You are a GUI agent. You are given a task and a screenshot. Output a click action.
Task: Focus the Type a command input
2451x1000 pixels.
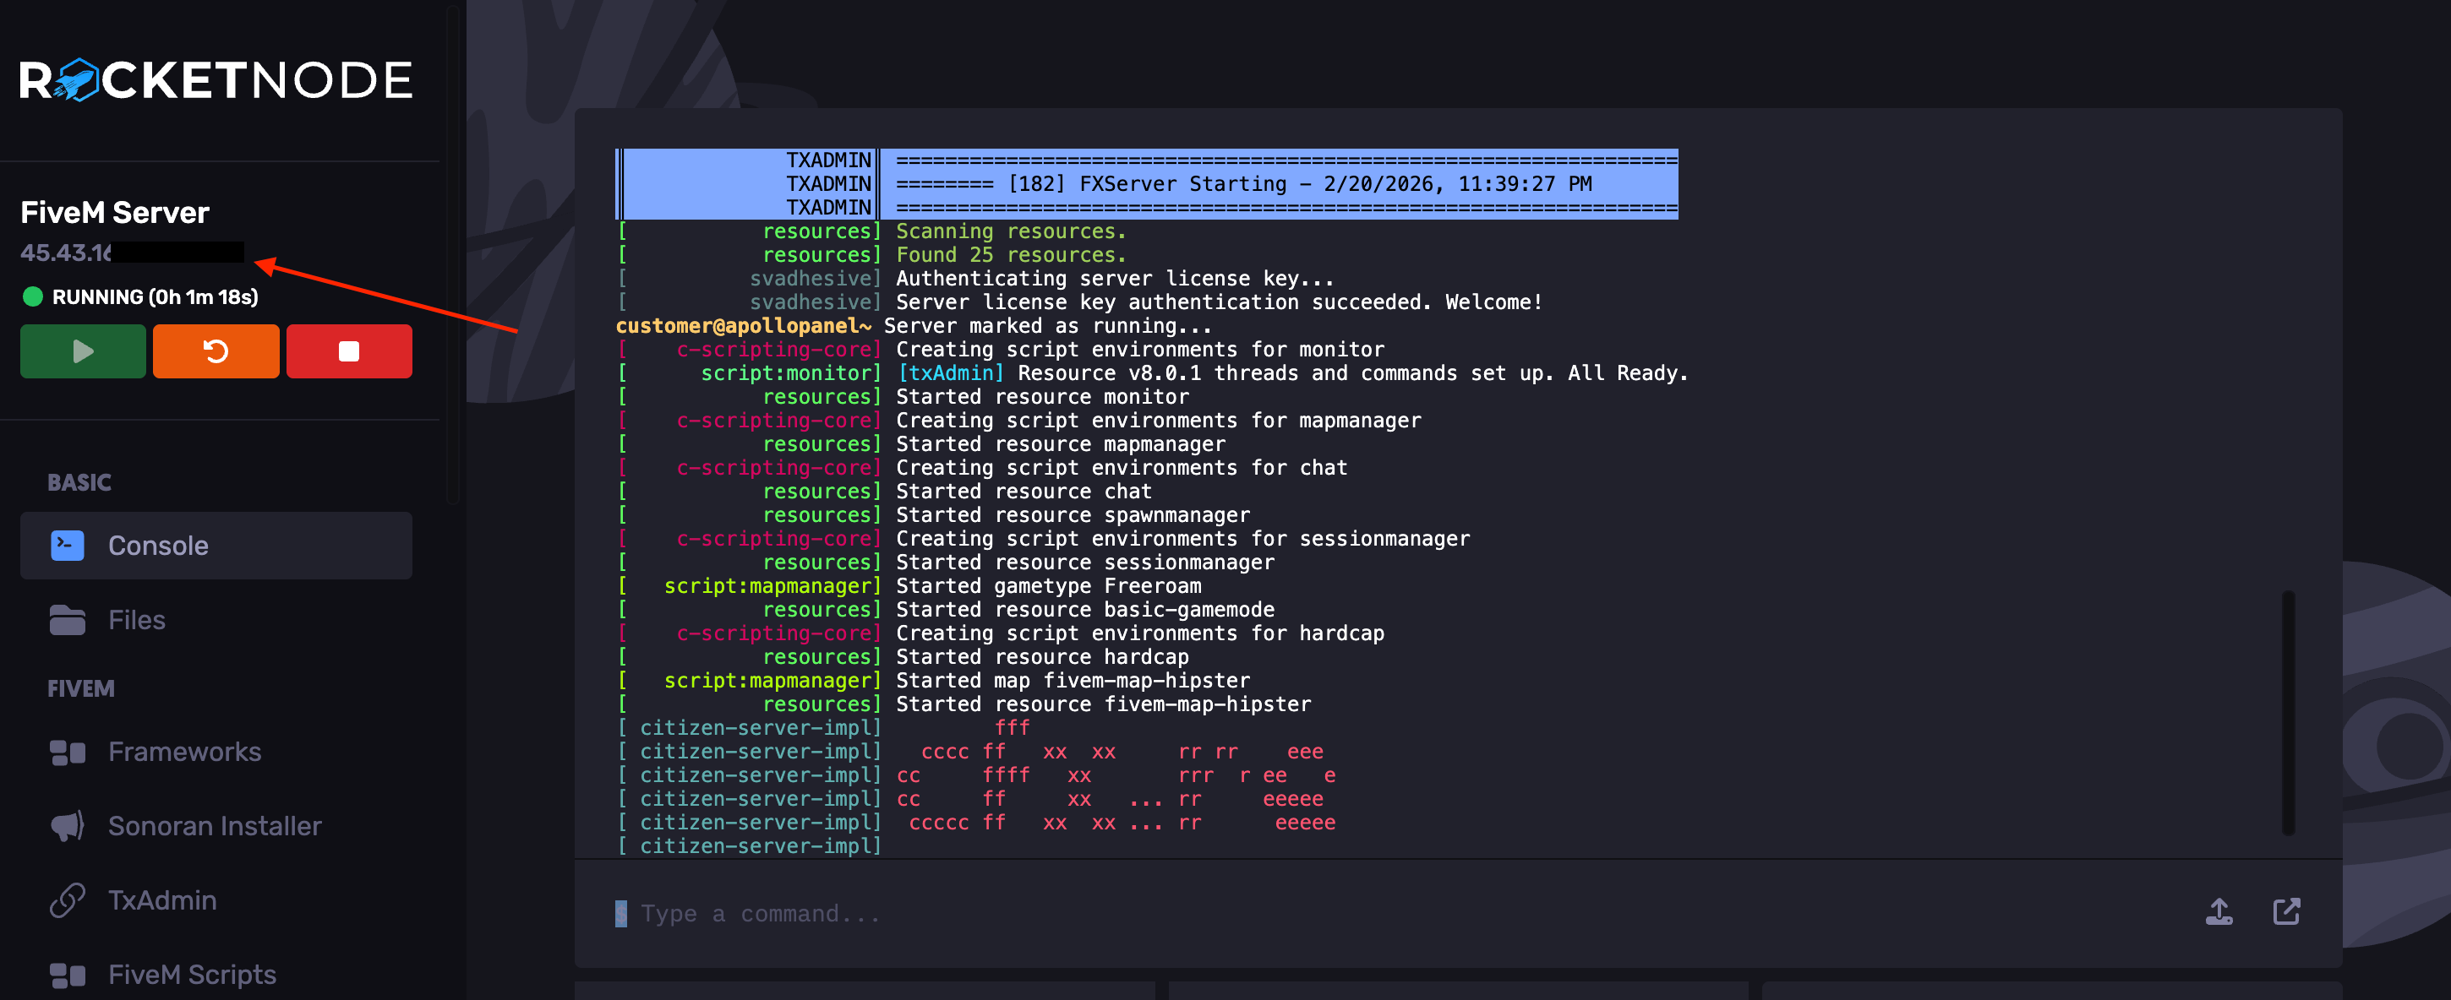coord(1332,914)
